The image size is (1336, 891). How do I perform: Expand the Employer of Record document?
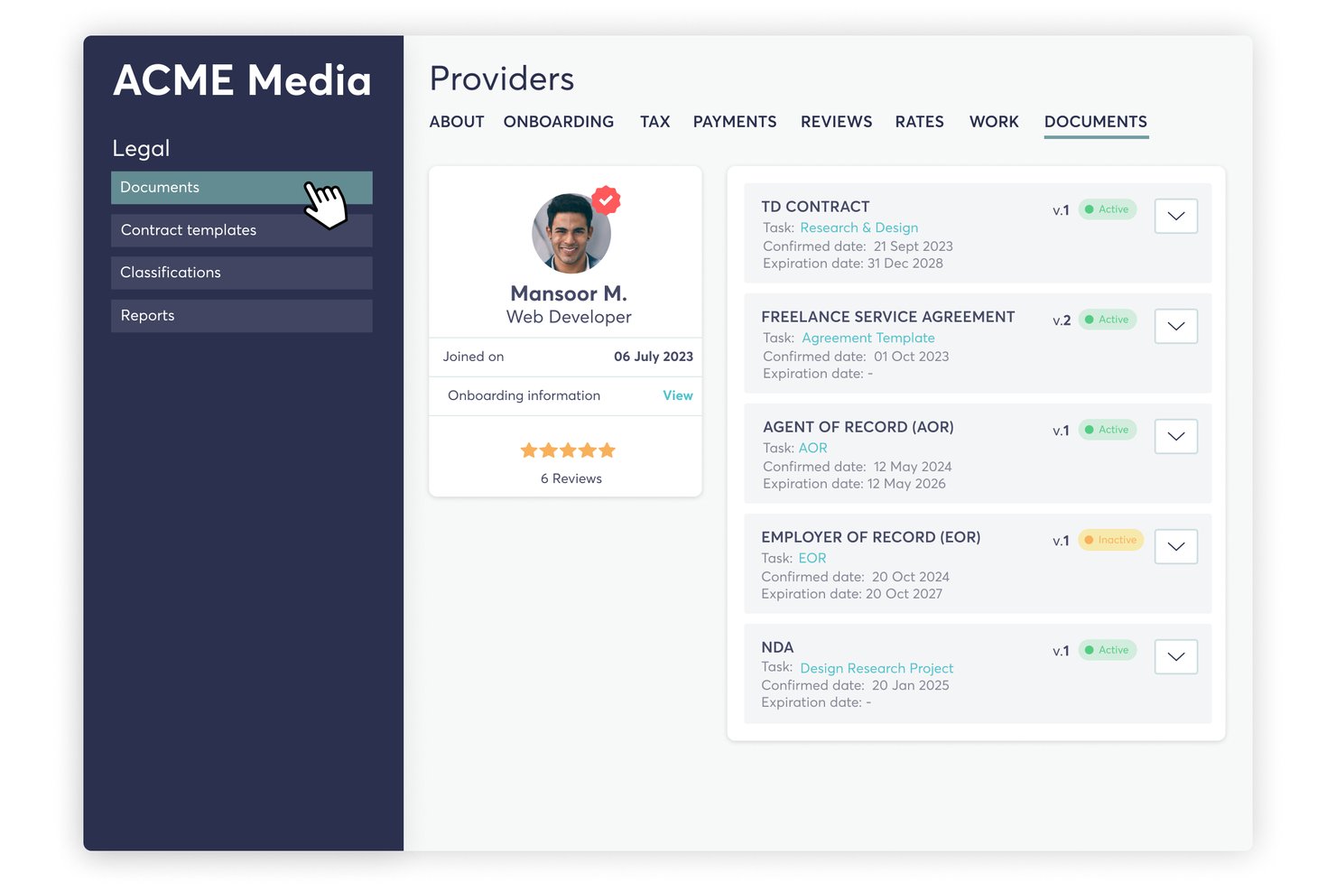pos(1176,546)
